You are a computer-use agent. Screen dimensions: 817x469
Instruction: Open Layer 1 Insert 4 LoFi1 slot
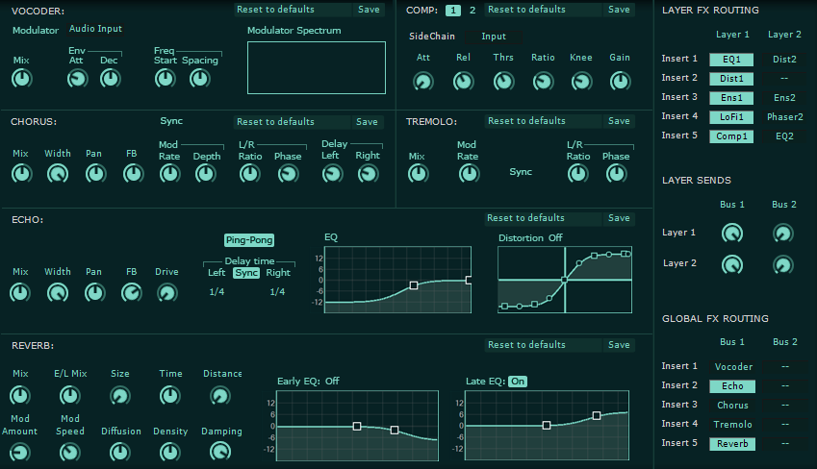pos(731,117)
